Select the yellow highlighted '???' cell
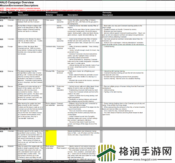 51,138
